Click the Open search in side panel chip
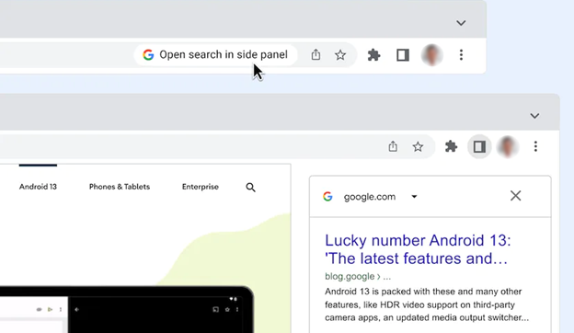 [215, 55]
